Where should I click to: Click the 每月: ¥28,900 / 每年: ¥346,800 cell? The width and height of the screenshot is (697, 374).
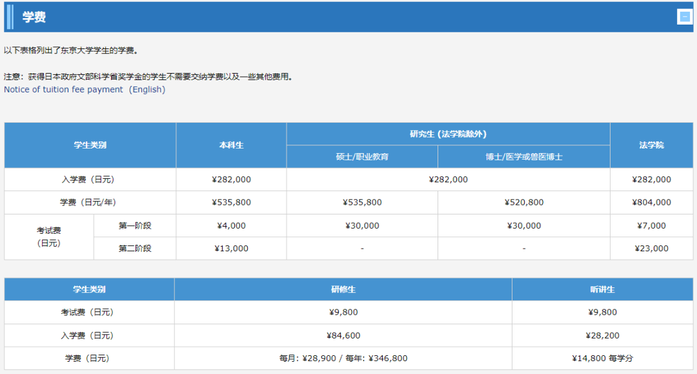point(343,358)
